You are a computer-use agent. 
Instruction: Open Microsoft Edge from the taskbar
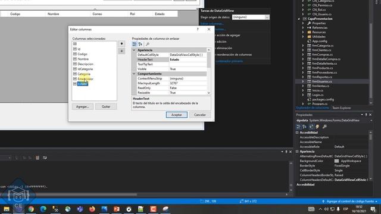(43, 209)
